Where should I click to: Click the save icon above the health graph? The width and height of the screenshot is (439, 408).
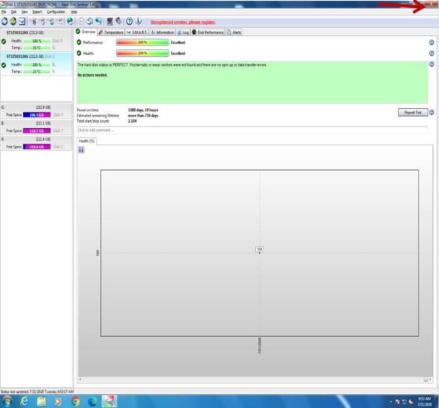[x=82, y=150]
